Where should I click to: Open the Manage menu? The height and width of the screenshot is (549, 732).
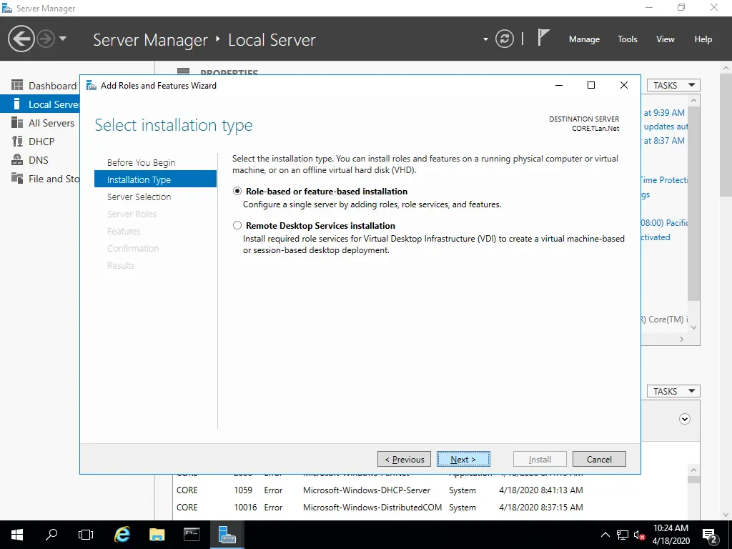coord(584,39)
